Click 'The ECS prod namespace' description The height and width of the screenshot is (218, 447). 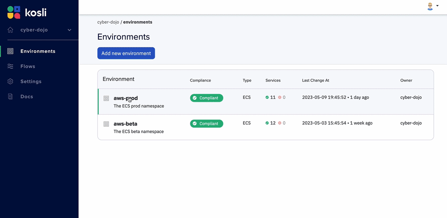click(x=139, y=106)
